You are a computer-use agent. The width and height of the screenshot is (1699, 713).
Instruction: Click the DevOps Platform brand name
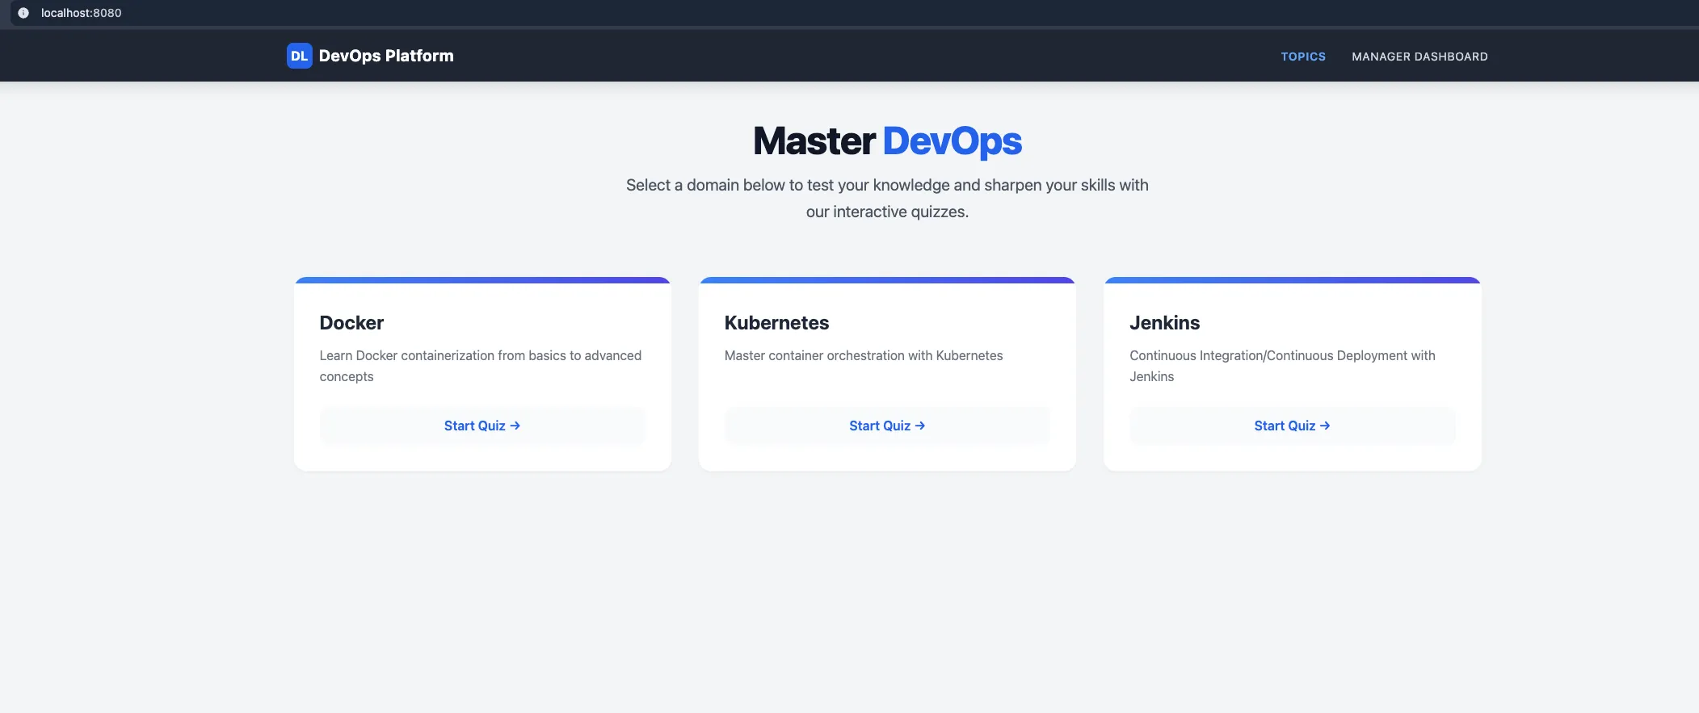[x=386, y=56]
